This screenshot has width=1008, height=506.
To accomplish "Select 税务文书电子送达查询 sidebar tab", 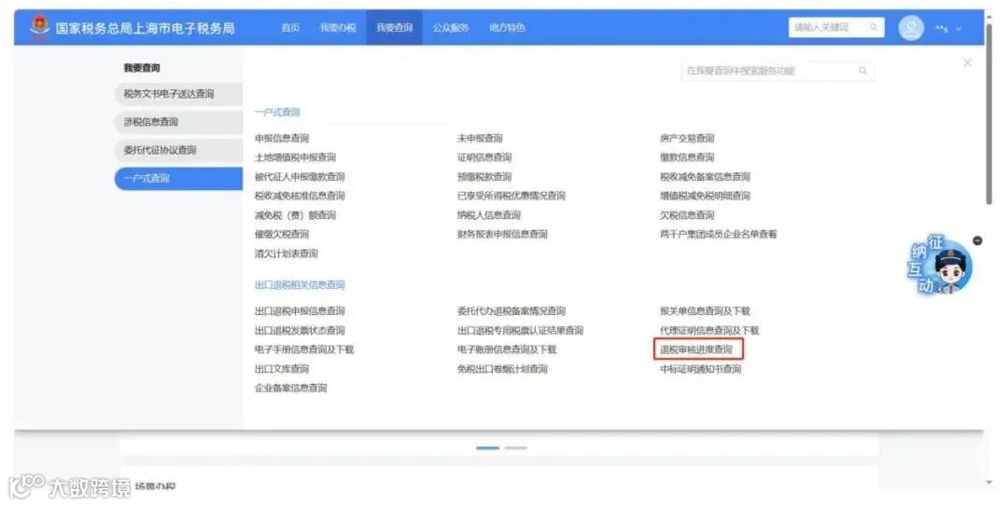I will point(178,94).
